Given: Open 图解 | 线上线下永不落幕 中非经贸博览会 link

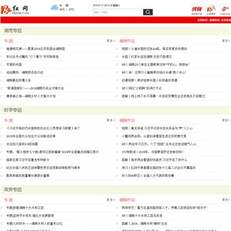Looking at the screenshot, I should coord(163,96).
